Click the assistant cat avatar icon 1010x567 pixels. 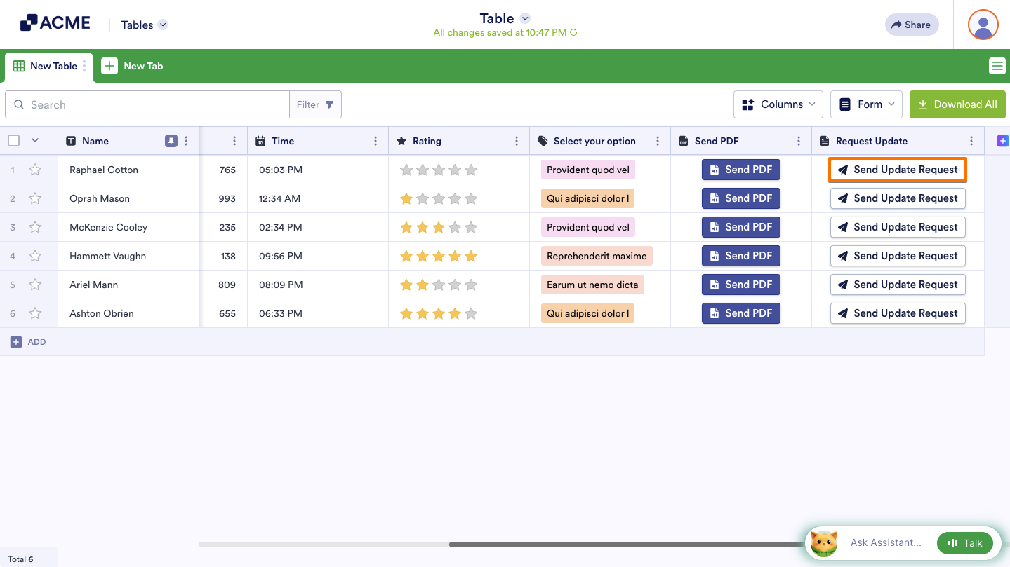pyautogui.click(x=825, y=543)
